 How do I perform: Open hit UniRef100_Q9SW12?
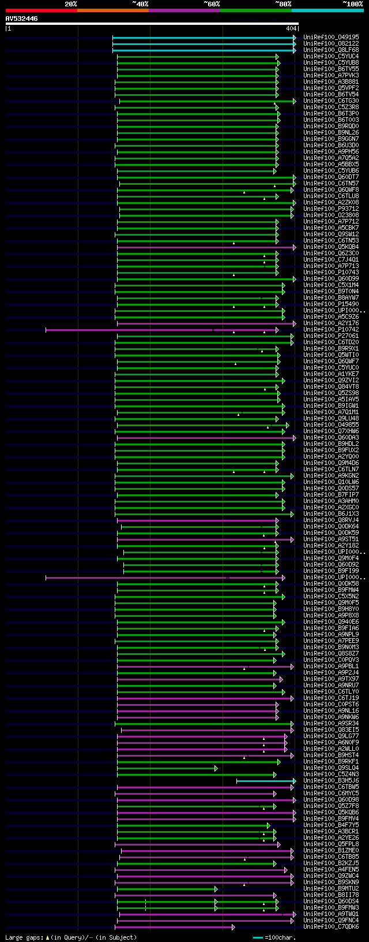click(x=331, y=234)
